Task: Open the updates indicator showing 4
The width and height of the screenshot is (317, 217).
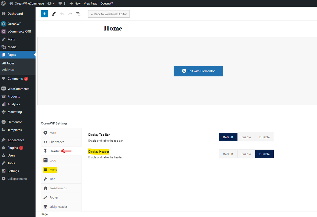Action: point(51,4)
